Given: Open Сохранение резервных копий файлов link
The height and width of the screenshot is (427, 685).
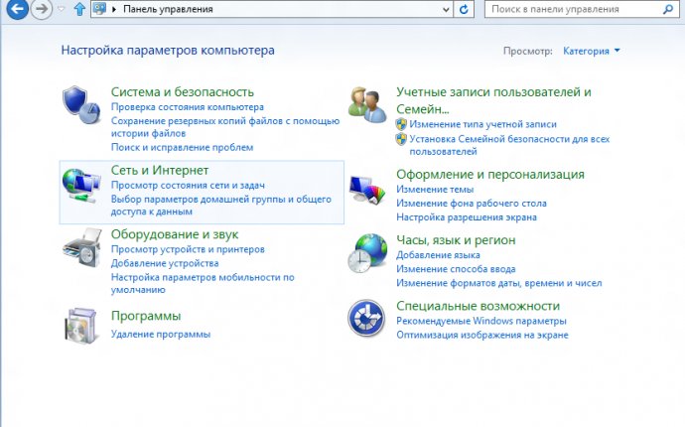Looking at the screenshot, I should [225, 127].
